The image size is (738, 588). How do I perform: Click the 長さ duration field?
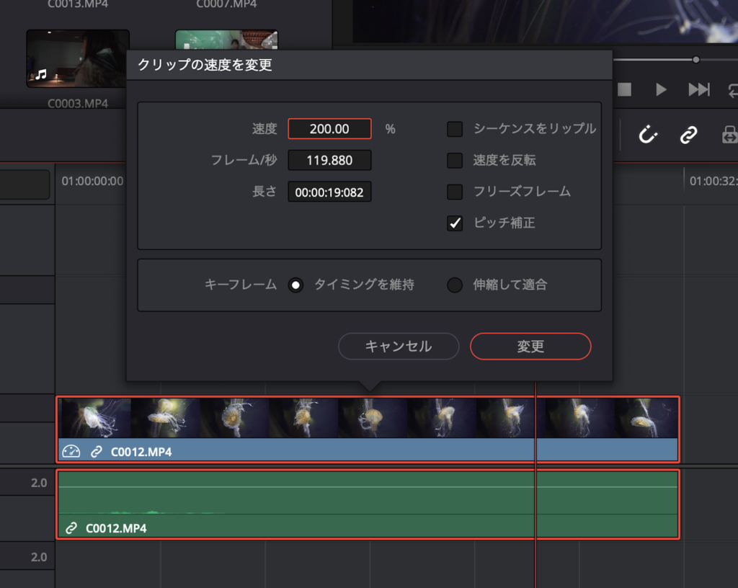(329, 192)
